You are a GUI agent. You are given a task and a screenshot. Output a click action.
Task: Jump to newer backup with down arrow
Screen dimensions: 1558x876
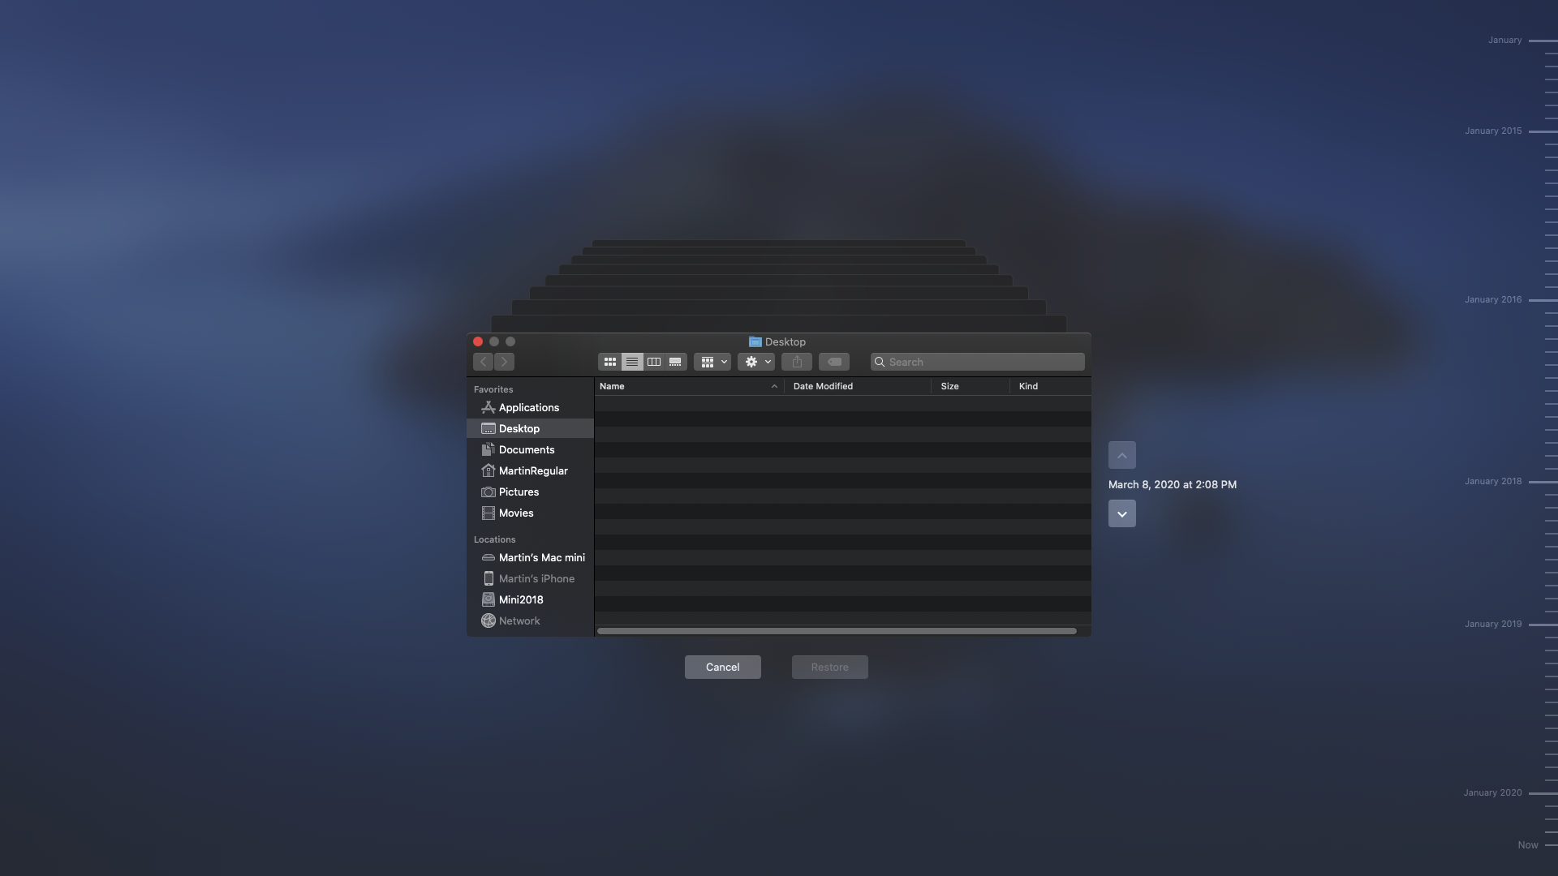tap(1121, 514)
